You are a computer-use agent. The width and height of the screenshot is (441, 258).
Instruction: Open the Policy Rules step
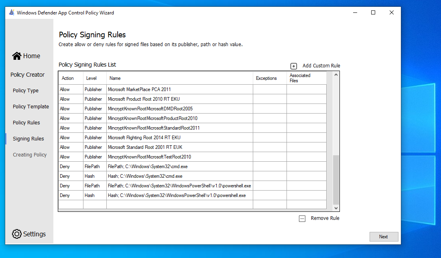coord(26,123)
